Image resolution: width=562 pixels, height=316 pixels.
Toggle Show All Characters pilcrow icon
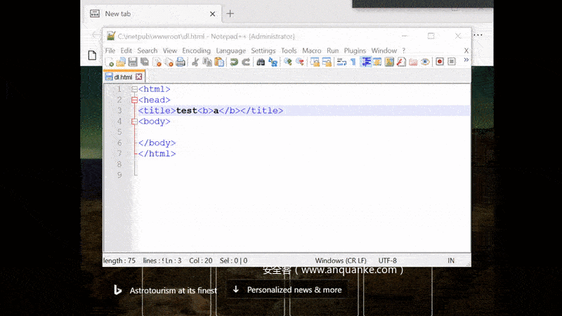point(353,62)
